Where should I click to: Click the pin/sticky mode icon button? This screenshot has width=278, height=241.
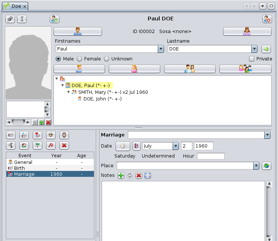pyautogui.click(x=10, y=19)
